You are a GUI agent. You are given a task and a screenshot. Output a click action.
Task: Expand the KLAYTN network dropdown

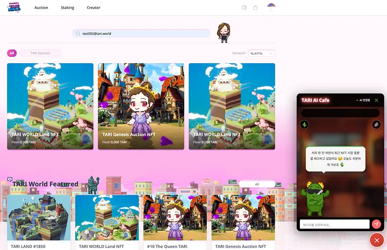[262, 53]
